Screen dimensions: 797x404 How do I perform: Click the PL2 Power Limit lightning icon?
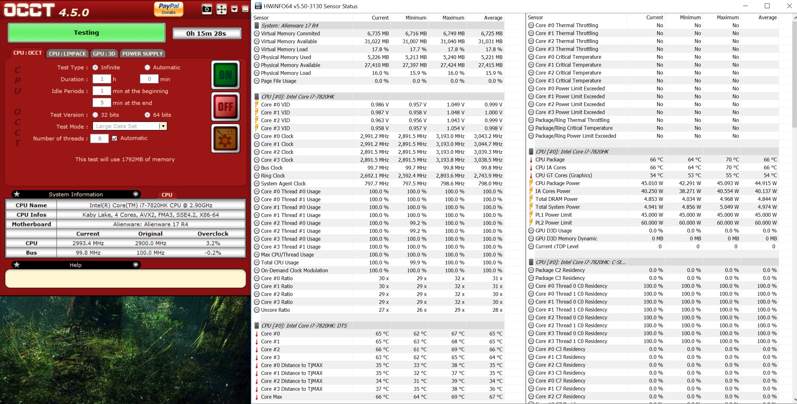[531, 223]
